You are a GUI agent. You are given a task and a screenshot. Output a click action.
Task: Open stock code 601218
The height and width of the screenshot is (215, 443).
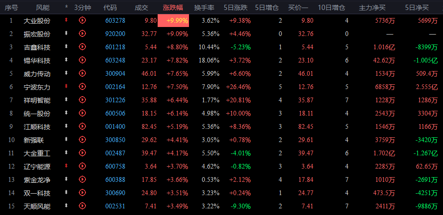115,47
